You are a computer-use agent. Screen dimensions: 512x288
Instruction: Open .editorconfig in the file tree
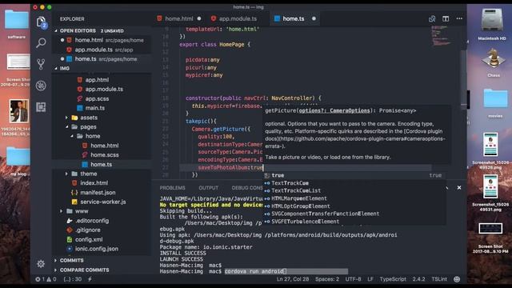(92, 221)
